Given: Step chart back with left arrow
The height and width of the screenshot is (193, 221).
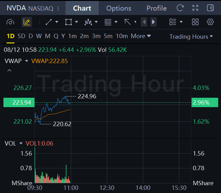Looking at the screenshot, I should tap(144, 22).
